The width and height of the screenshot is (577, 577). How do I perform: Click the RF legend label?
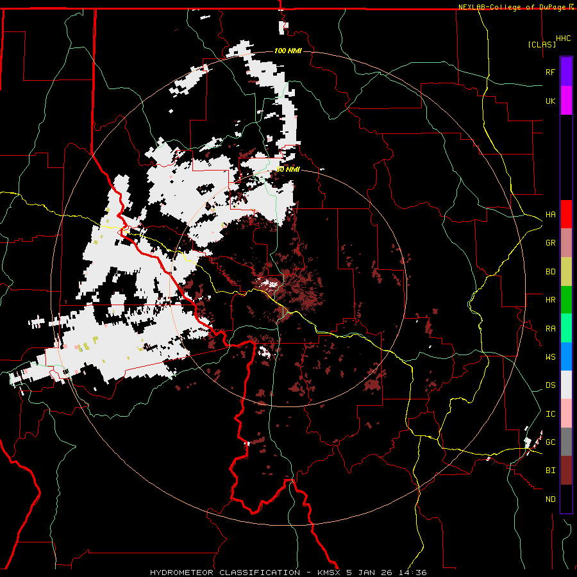(x=550, y=72)
